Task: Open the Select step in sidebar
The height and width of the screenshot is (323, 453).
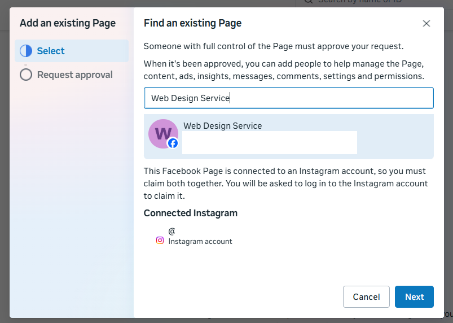Action: (x=72, y=51)
